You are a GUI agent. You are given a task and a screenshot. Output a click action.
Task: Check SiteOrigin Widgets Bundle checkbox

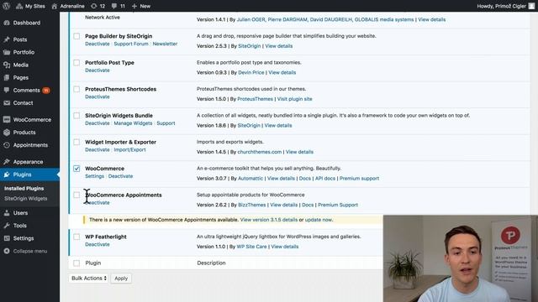click(76, 116)
